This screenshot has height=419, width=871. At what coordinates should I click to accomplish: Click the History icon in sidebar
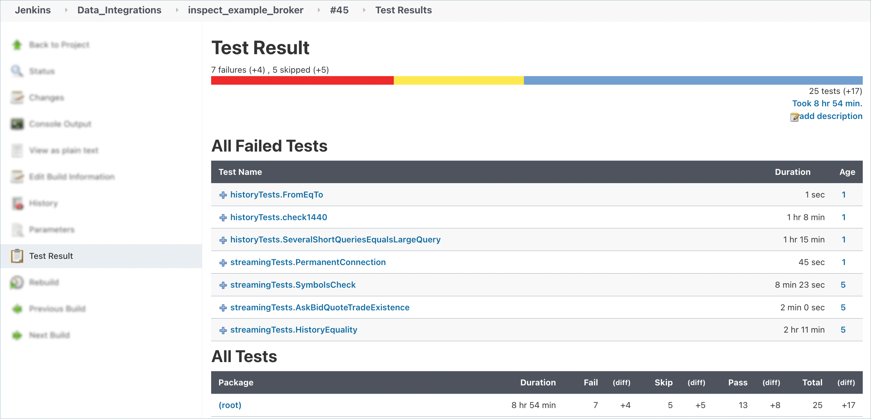(x=18, y=203)
